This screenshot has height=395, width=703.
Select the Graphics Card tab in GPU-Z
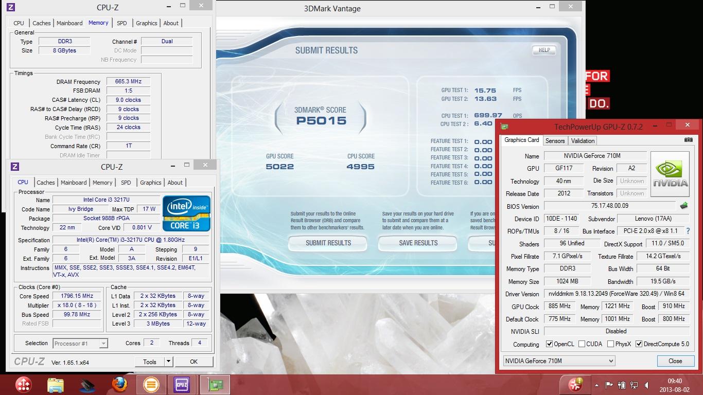coord(521,140)
